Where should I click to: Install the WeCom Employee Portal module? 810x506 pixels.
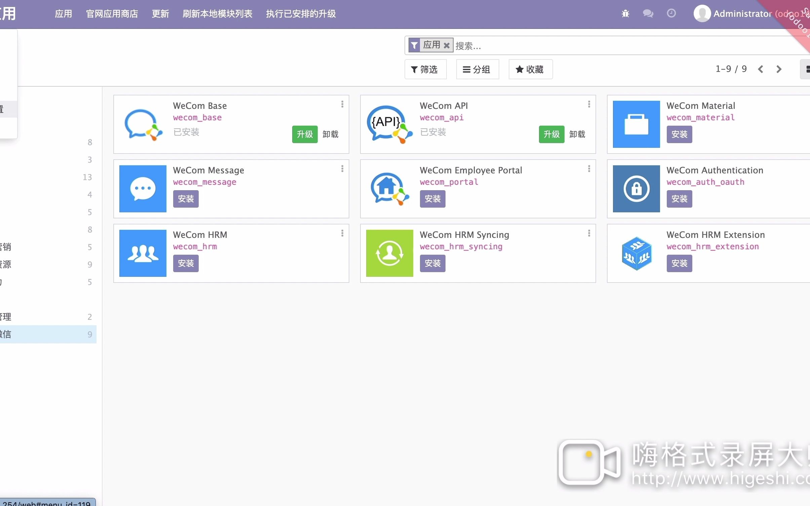point(432,199)
